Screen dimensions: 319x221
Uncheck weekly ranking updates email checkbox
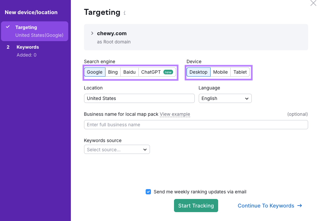click(x=148, y=192)
